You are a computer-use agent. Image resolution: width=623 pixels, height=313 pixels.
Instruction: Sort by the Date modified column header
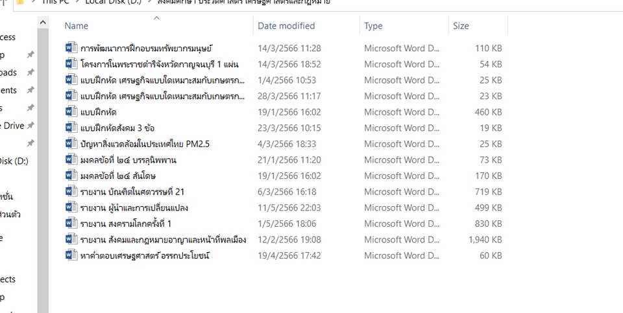pos(286,26)
